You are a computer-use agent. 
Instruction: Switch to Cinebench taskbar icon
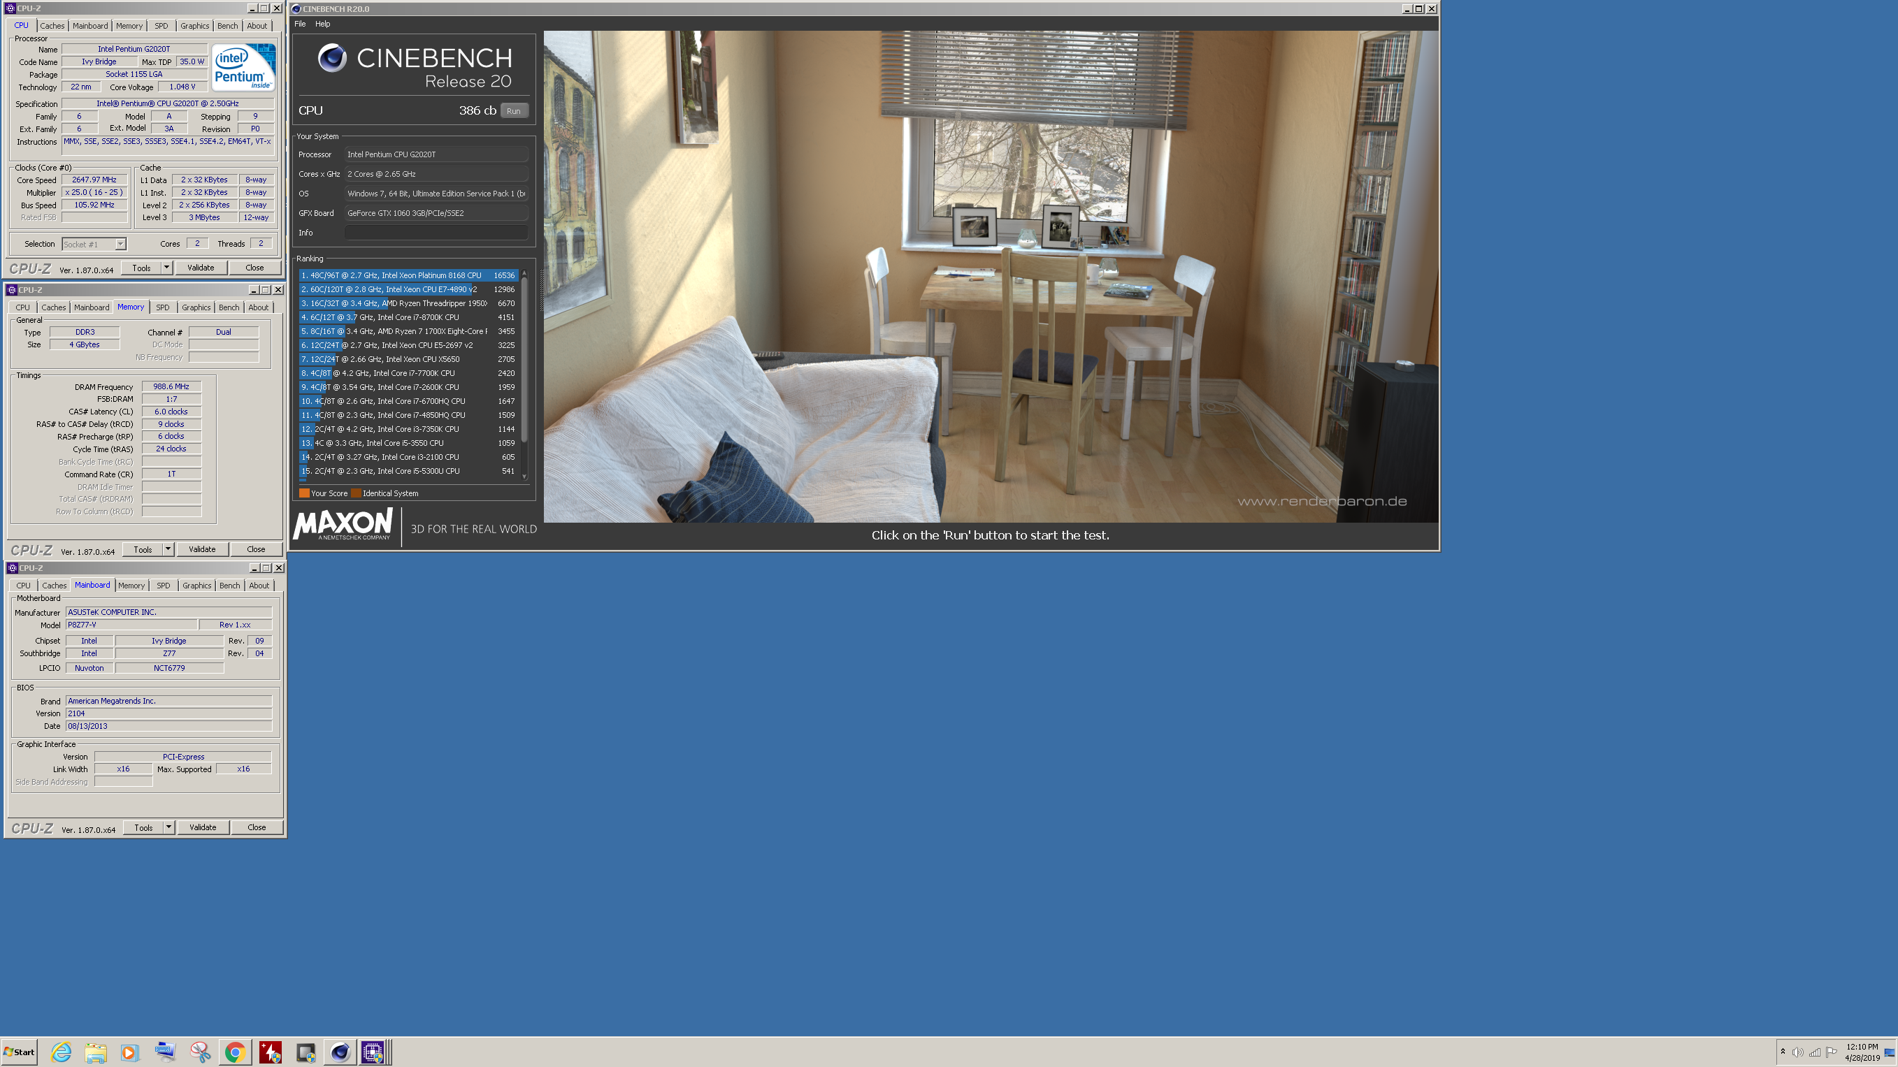[x=340, y=1052]
